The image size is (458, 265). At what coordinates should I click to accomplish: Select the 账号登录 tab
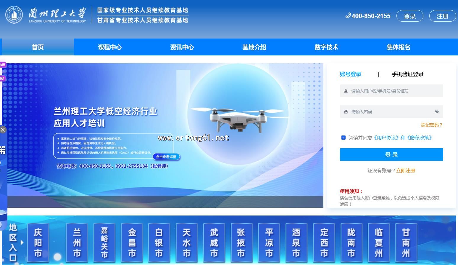point(350,74)
